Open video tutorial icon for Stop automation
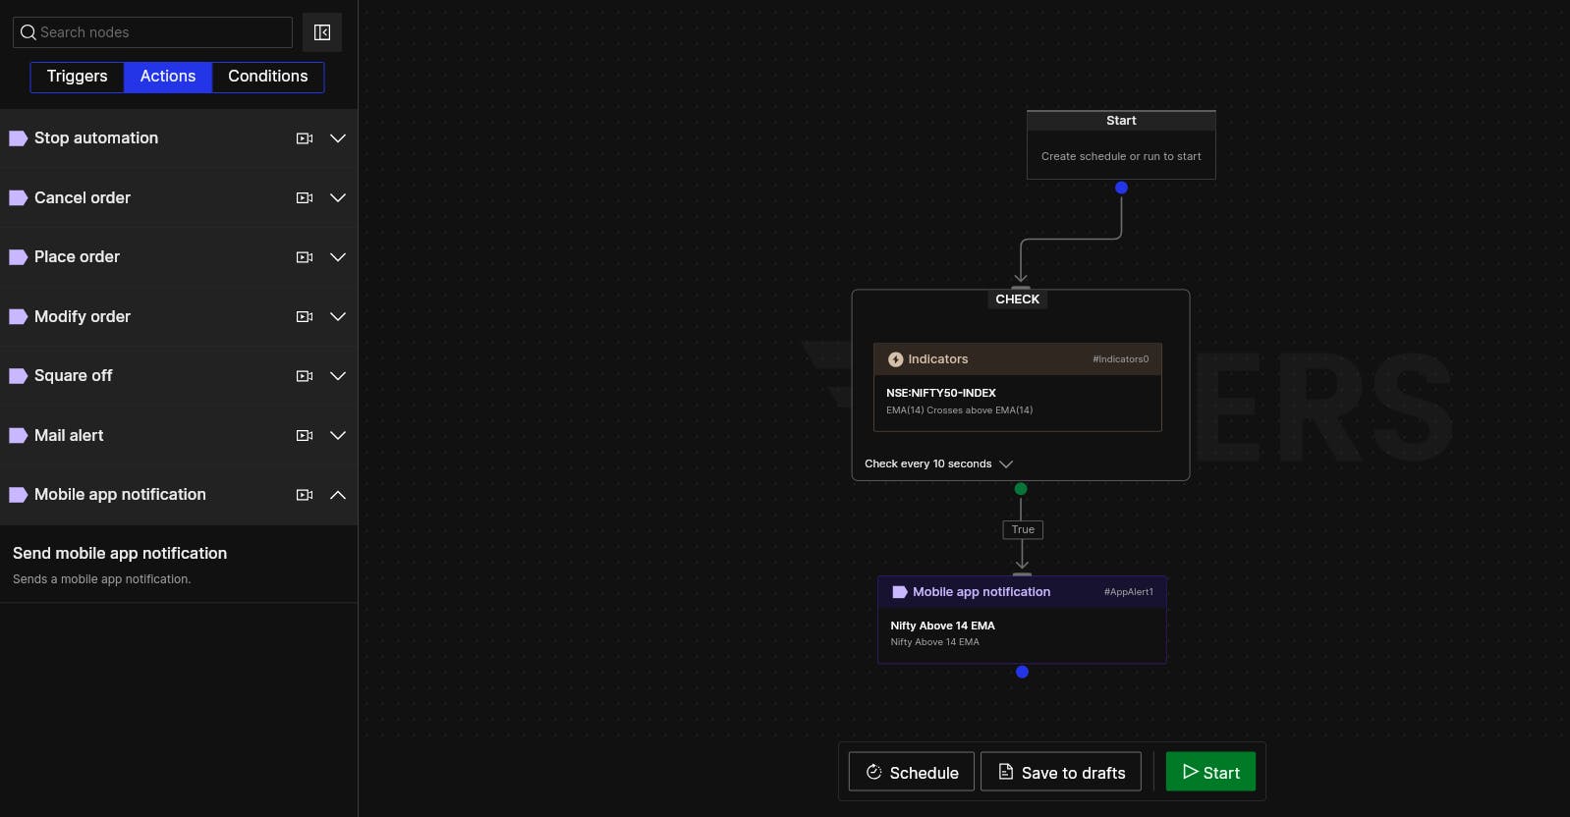The width and height of the screenshot is (1570, 817). point(305,138)
